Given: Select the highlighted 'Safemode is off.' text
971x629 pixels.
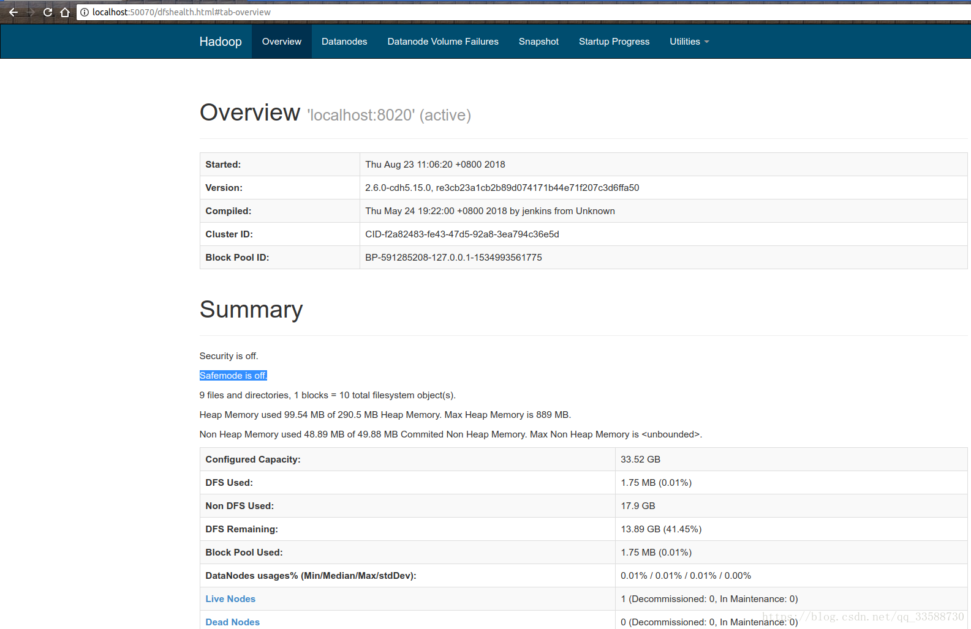Looking at the screenshot, I should tap(233, 376).
